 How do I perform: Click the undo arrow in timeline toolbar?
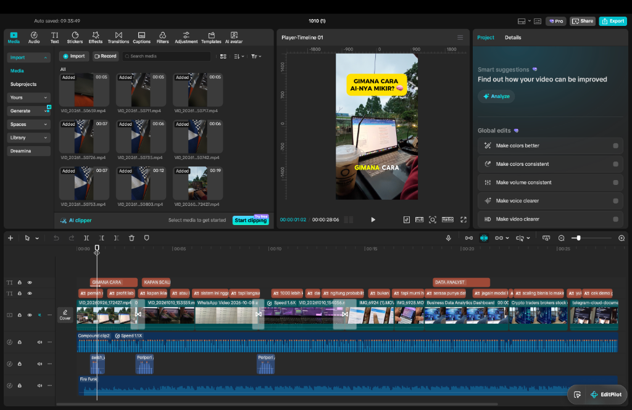(56, 238)
